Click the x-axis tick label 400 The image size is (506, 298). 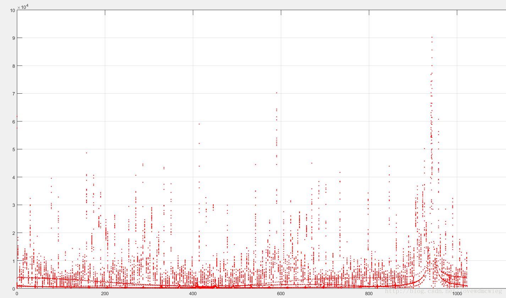(193, 294)
